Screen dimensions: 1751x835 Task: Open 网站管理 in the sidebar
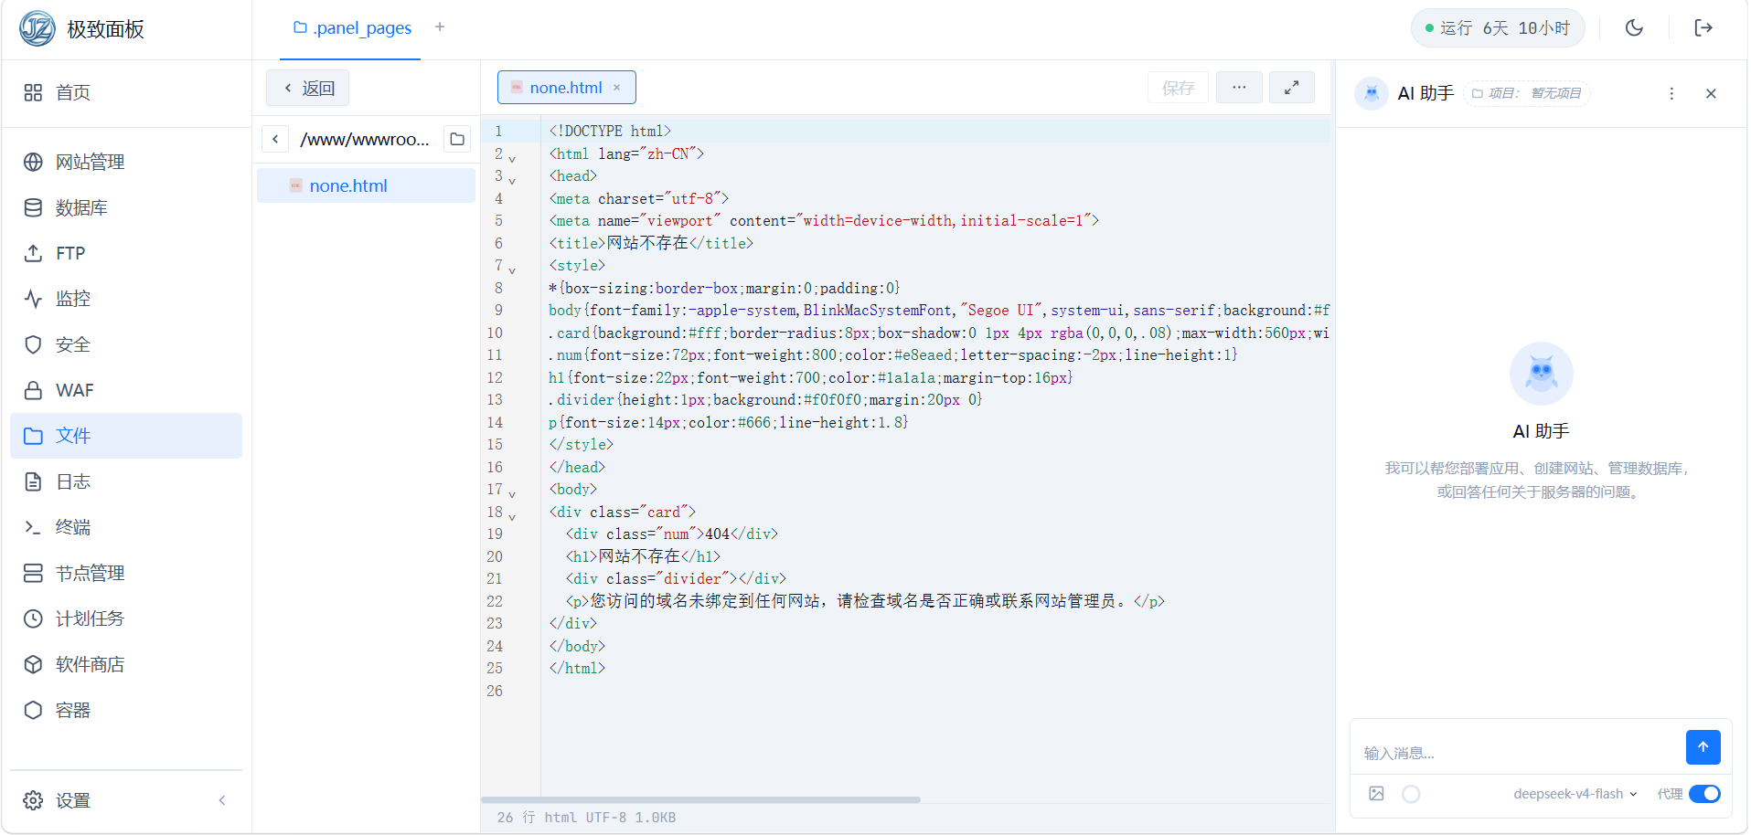click(x=126, y=162)
